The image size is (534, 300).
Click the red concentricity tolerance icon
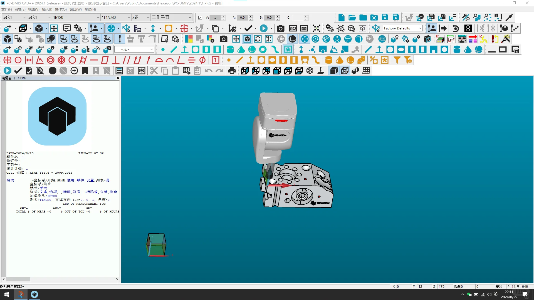(x=51, y=60)
